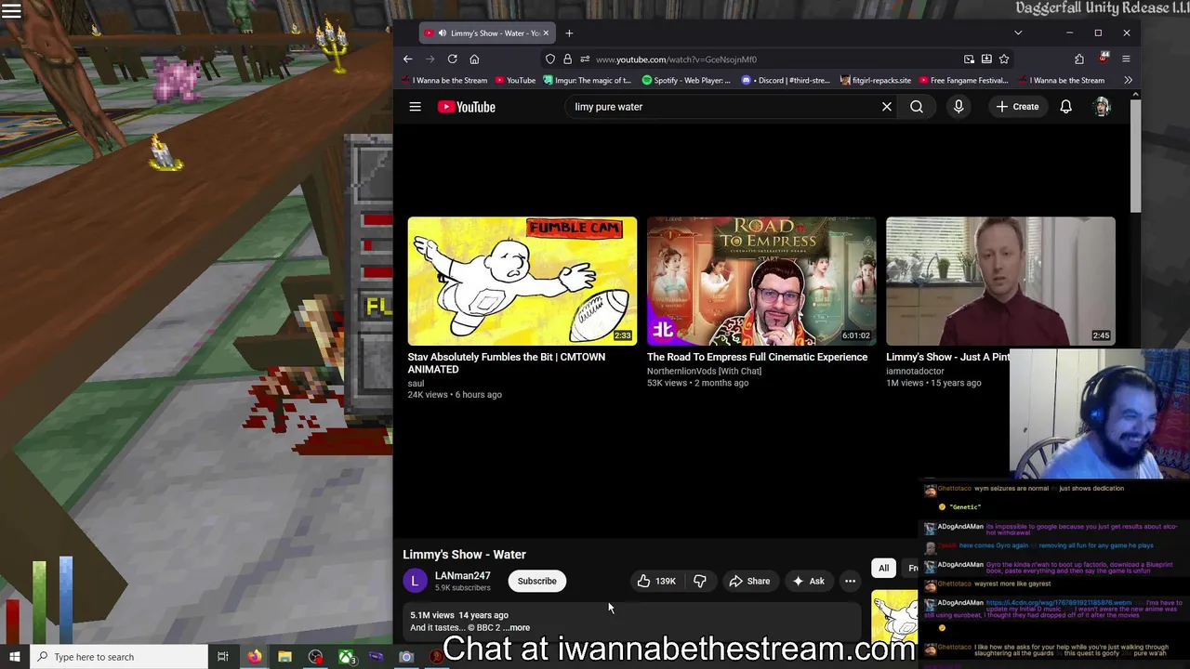Click the Ask button

[808, 582]
